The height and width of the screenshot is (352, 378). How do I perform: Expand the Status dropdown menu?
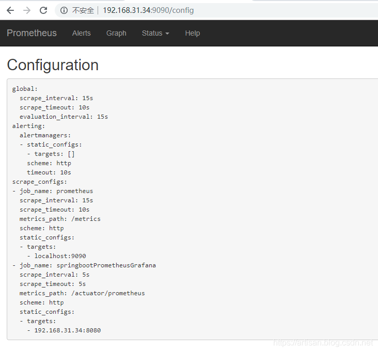(x=155, y=33)
